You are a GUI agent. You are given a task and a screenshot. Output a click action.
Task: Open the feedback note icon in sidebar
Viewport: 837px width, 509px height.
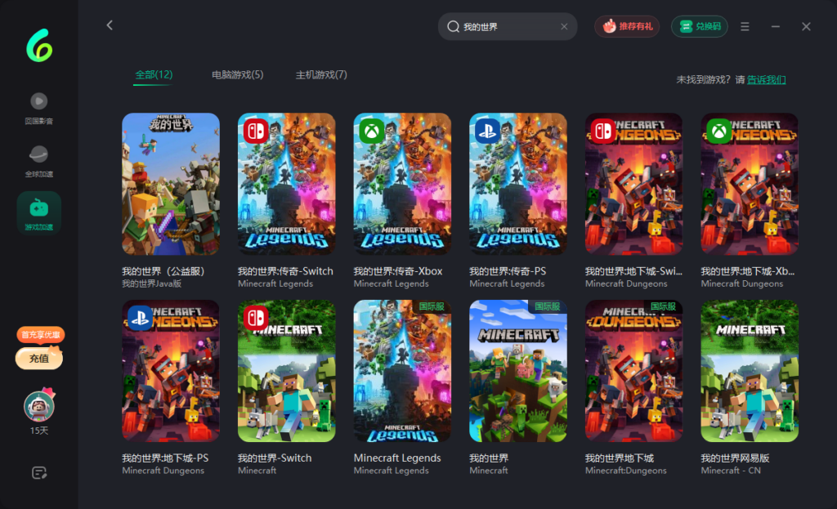(x=39, y=473)
